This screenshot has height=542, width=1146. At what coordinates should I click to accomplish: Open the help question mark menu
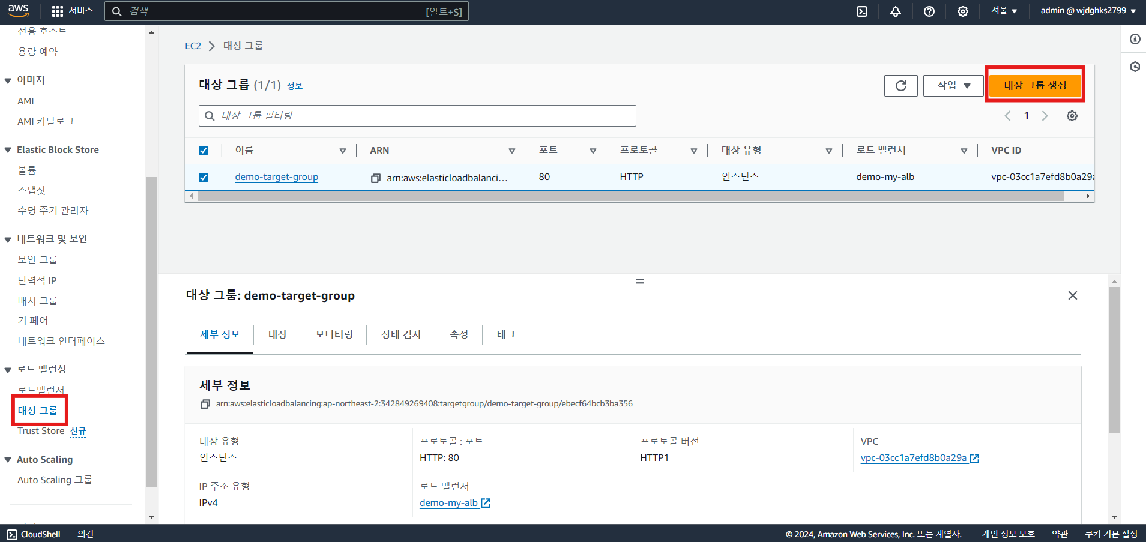tap(929, 11)
